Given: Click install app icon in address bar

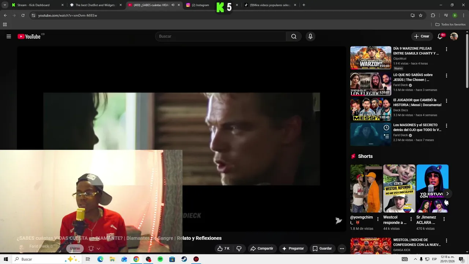Looking at the screenshot, I should point(413,15).
